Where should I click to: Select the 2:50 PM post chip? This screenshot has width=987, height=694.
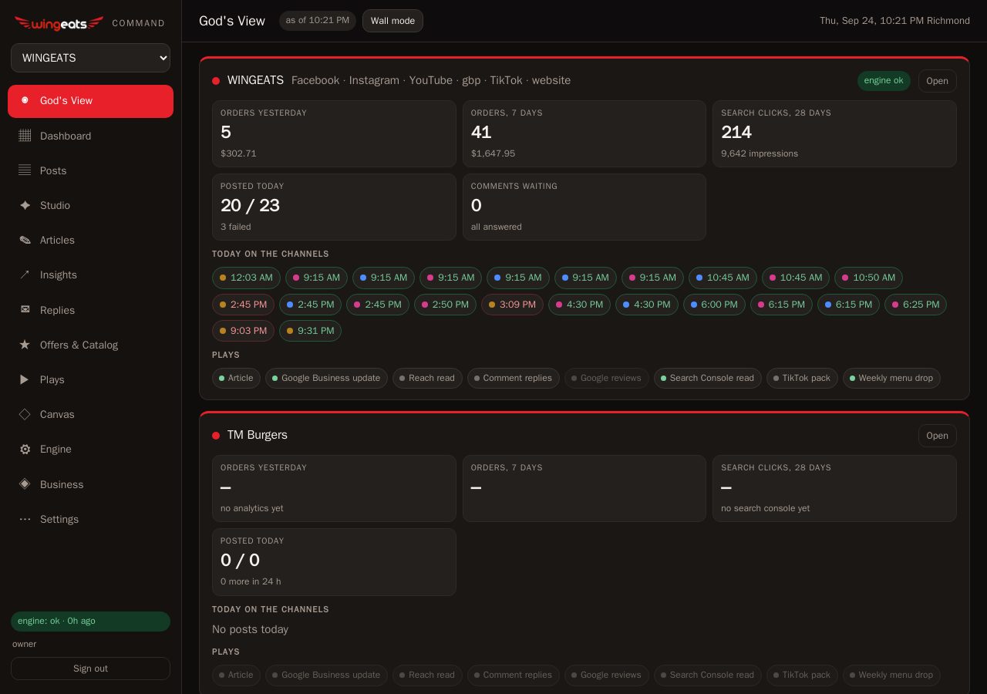445,305
